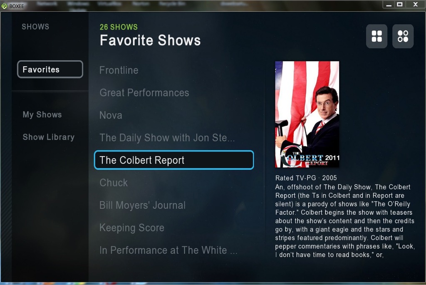Open the Show Library section
Screen dimensions: 426x285
[x=48, y=137]
